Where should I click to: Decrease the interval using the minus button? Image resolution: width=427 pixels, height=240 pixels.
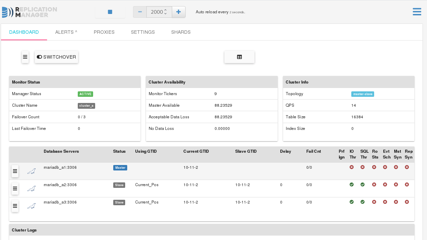pos(139,12)
